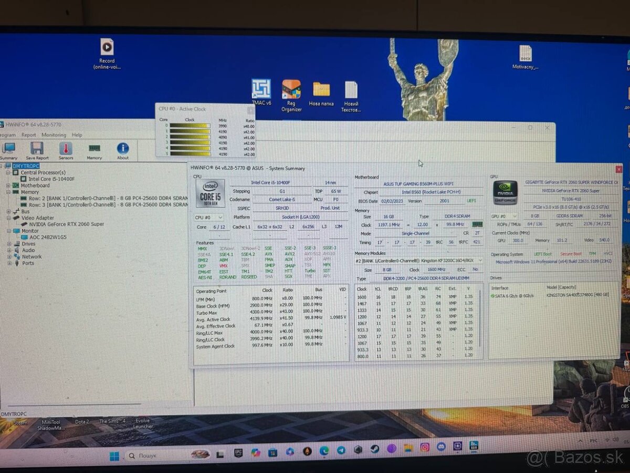Open the Sensors toolbar button
Screen dimensions: 630x473
(66, 150)
